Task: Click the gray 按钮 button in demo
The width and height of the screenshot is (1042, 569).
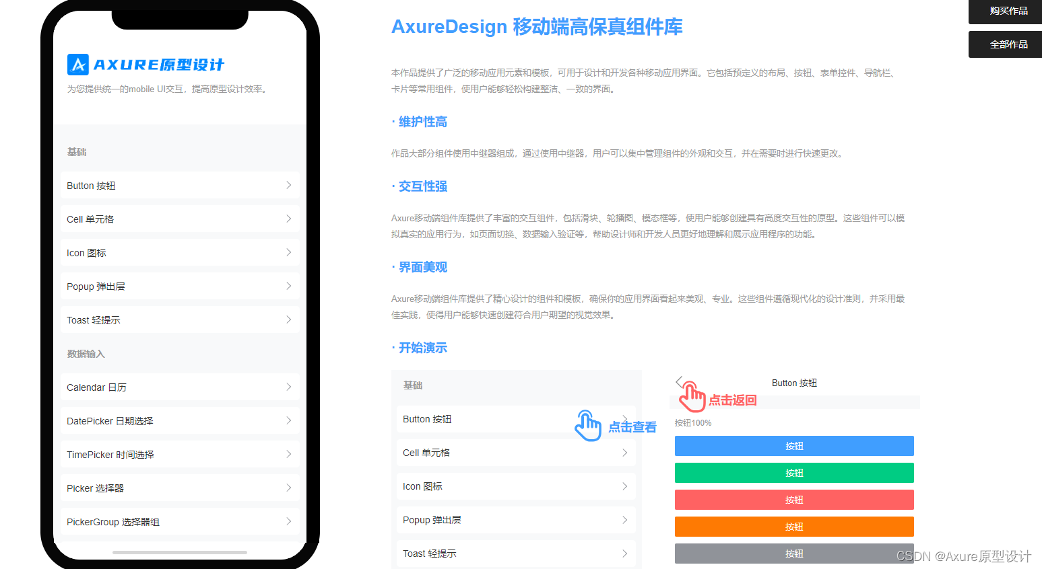Action: (794, 554)
